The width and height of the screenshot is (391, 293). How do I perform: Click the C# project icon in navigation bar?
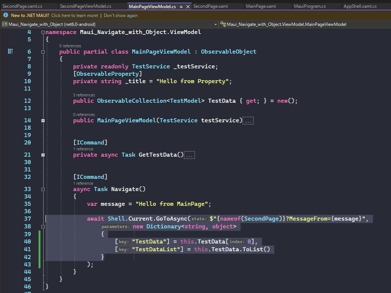point(5,24)
